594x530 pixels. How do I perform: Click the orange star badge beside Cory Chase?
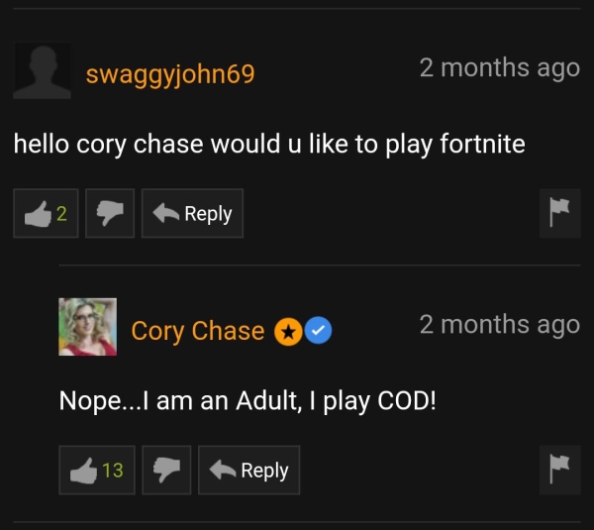288,332
